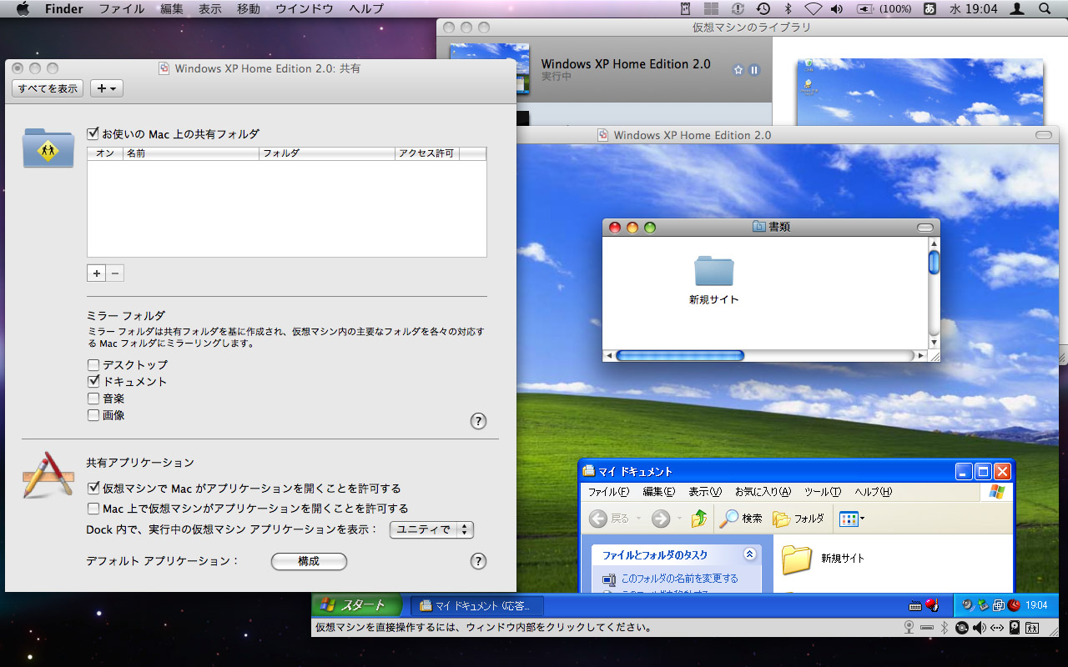Open ファイル(F) menu in マイ ドキュメント
The width and height of the screenshot is (1068, 667).
tap(609, 492)
